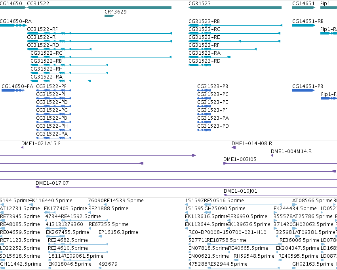
Task: Select EST label EK267455.5prime
Action: point(67,233)
